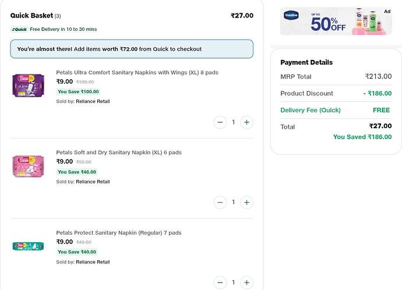The height and width of the screenshot is (290, 402).
Task: Decrease quantity of Petals Ultra Comfort napkins
Action: tap(220, 122)
